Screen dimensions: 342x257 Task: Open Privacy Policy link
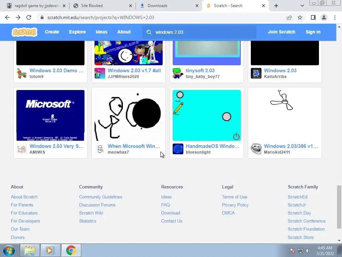click(235, 205)
